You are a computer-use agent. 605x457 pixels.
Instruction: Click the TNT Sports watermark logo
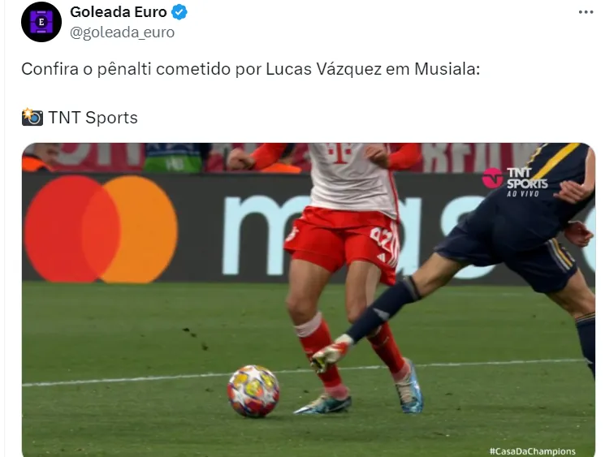(515, 178)
